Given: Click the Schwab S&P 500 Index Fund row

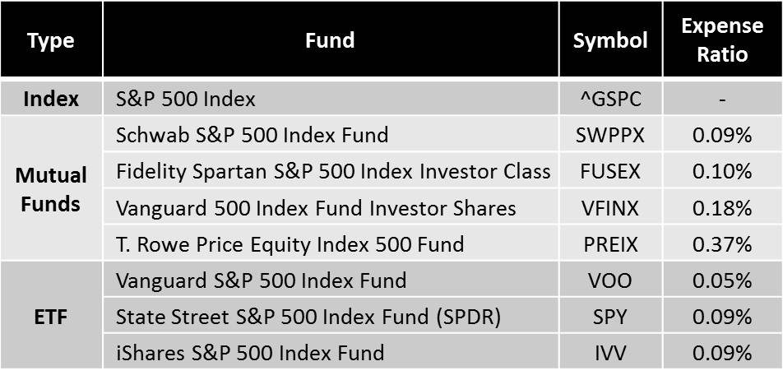Looking at the screenshot, I should pyautogui.click(x=252, y=135).
